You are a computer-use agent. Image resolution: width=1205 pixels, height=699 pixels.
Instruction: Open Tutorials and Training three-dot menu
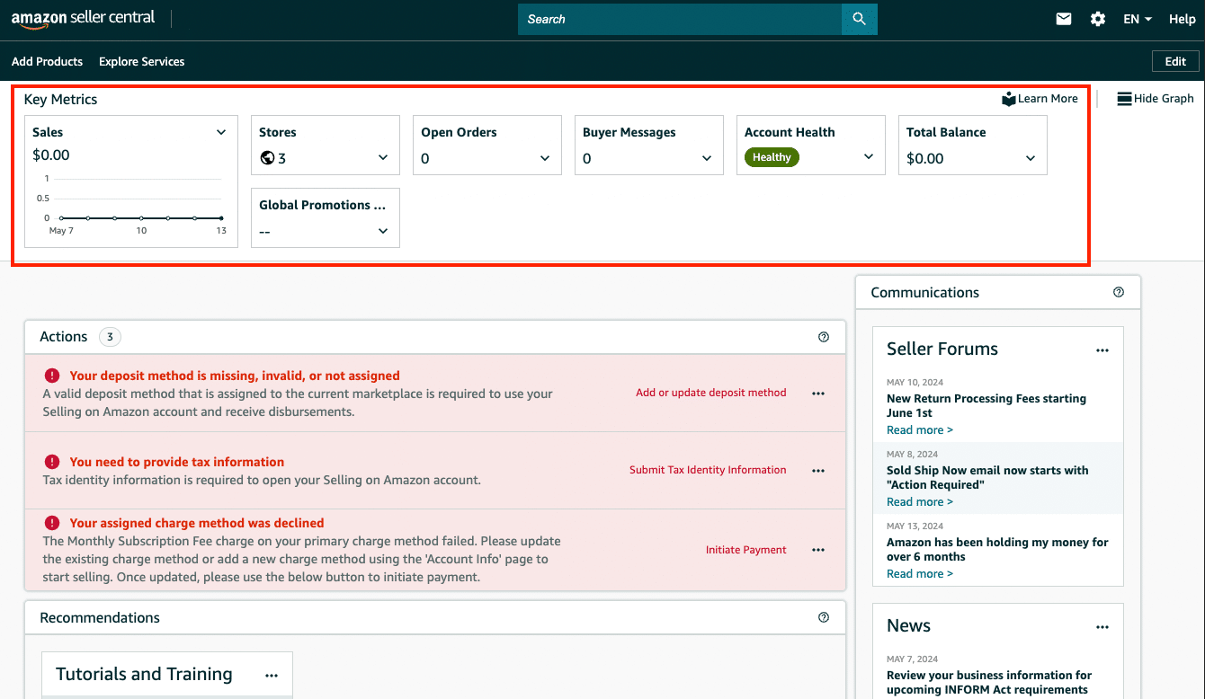[272, 676]
